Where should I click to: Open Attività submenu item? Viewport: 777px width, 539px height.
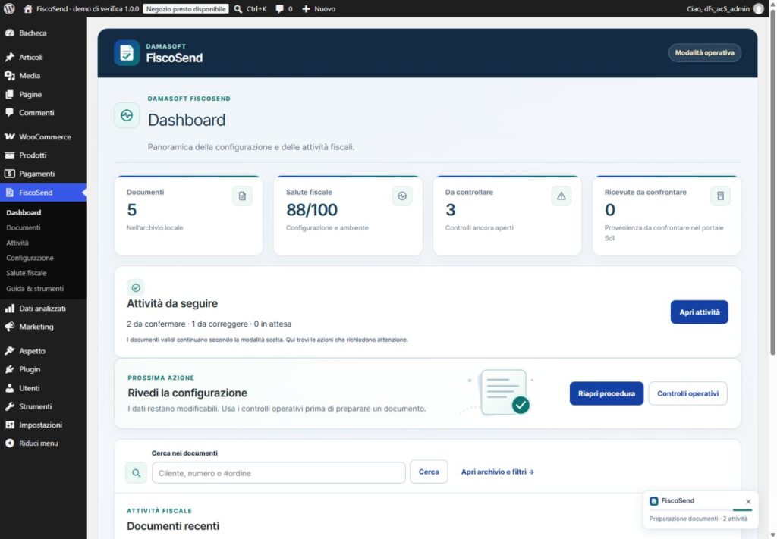tap(17, 243)
